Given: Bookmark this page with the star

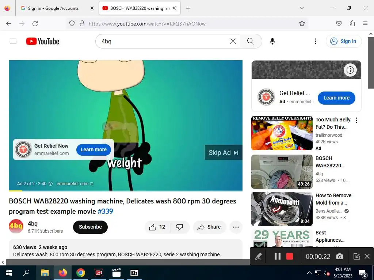Looking at the screenshot, I should coord(302,23).
